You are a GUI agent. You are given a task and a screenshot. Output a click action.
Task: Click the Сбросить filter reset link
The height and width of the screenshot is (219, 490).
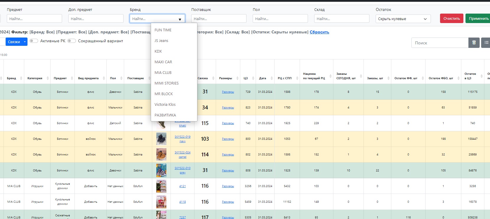[x=319, y=32]
